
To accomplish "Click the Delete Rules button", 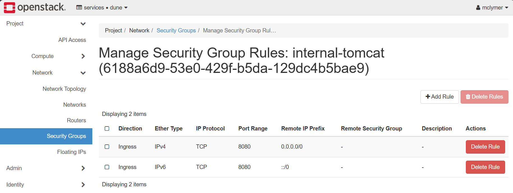I will [x=484, y=97].
